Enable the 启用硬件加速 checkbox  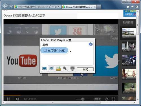click(x=45, y=50)
